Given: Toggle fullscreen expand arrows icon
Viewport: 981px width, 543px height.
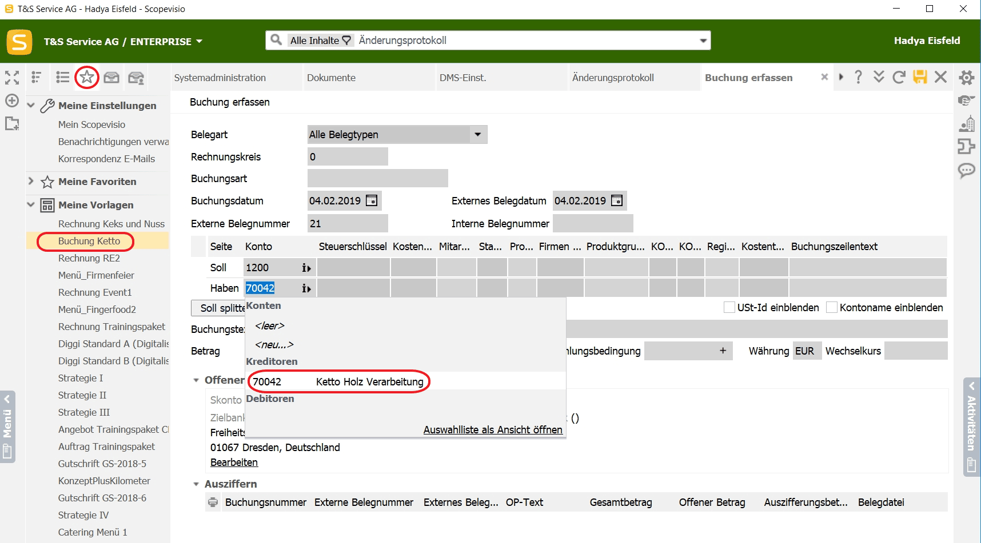Looking at the screenshot, I should coord(12,78).
